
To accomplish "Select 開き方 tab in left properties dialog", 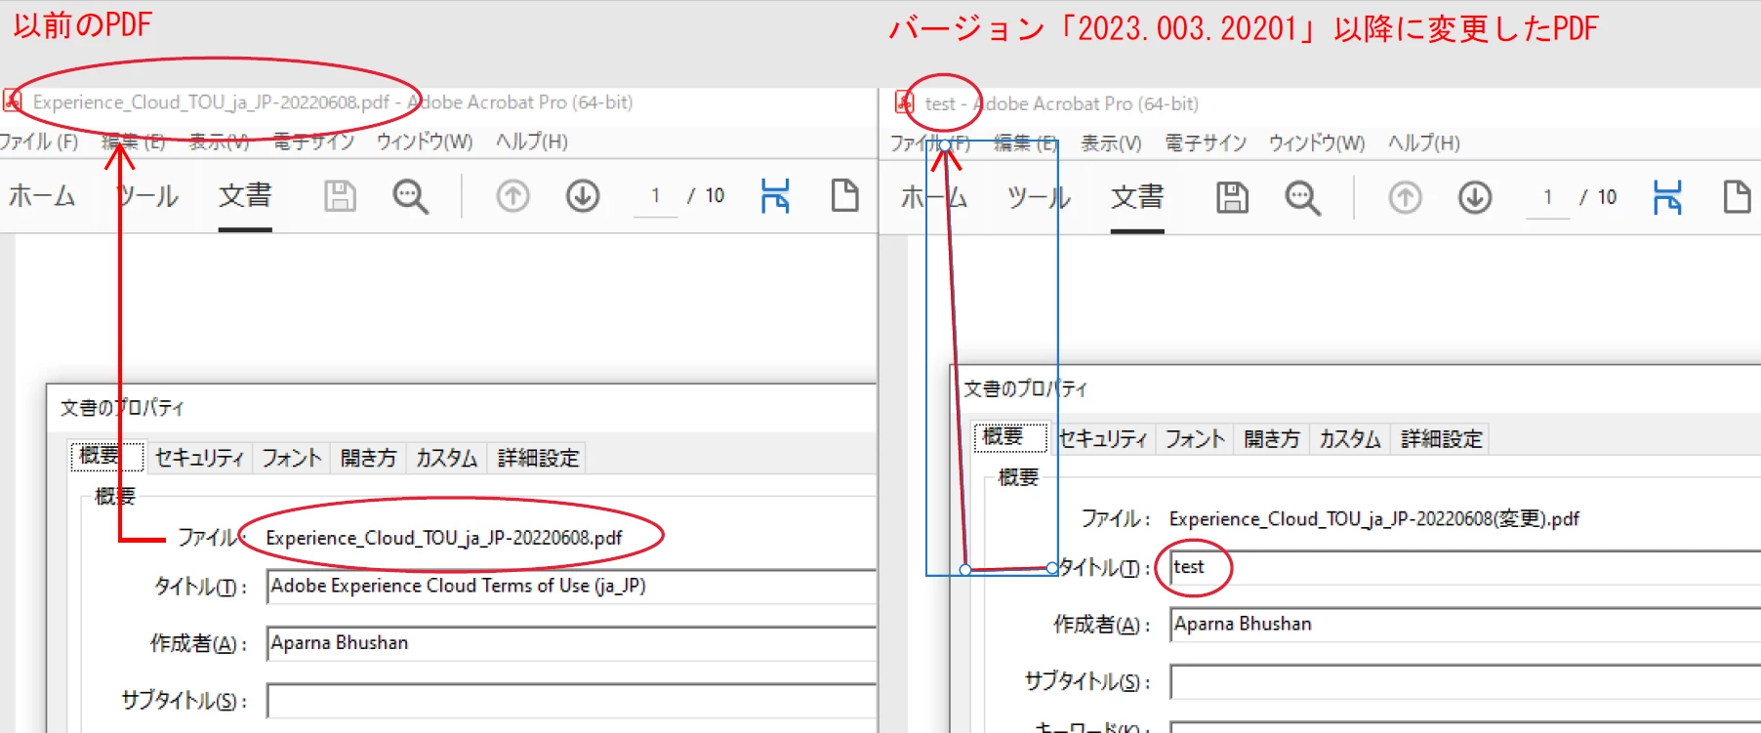I will click(x=368, y=458).
